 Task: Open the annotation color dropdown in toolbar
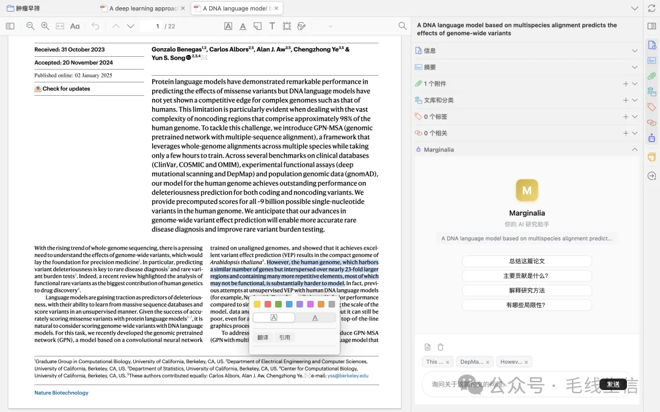point(331,26)
